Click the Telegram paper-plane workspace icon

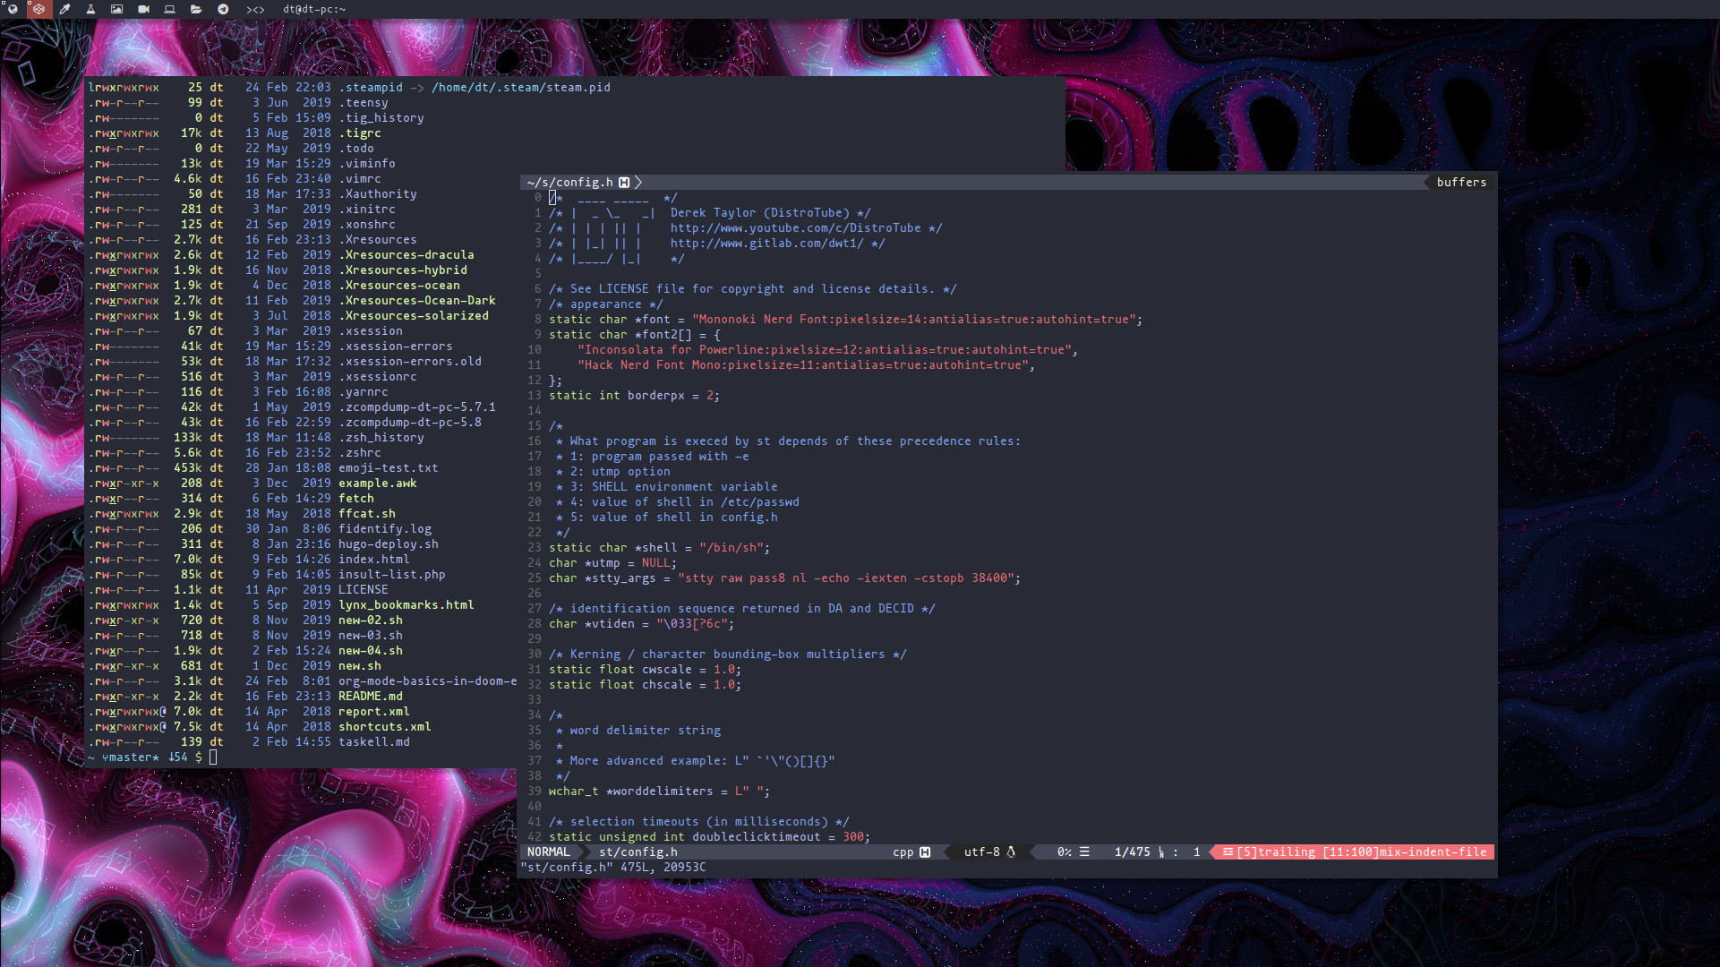click(223, 9)
